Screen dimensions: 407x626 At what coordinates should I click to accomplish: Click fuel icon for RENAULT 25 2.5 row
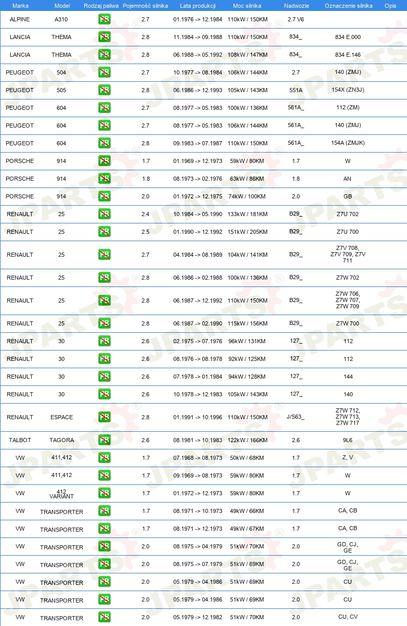tap(104, 232)
